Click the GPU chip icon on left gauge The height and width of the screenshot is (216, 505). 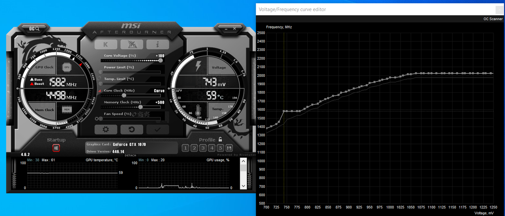[x=67, y=67]
